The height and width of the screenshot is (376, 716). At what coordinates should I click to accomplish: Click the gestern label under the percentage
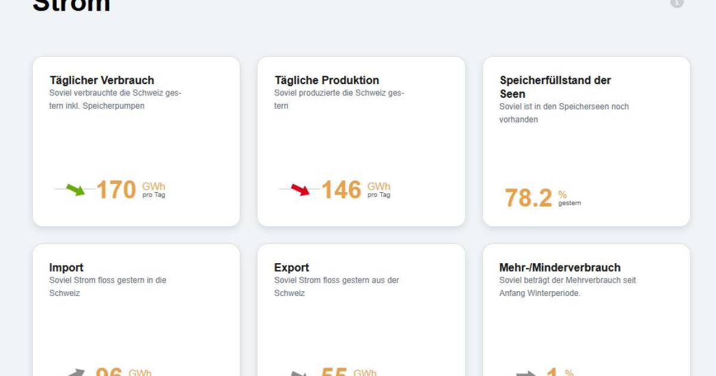[570, 202]
